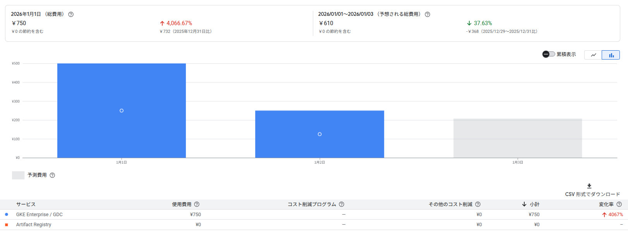The height and width of the screenshot is (232, 628).
Task: Click the red up arrow beside 4,066.67%
Action: (x=162, y=23)
